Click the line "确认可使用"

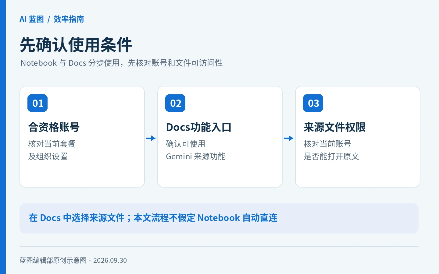[186, 144]
